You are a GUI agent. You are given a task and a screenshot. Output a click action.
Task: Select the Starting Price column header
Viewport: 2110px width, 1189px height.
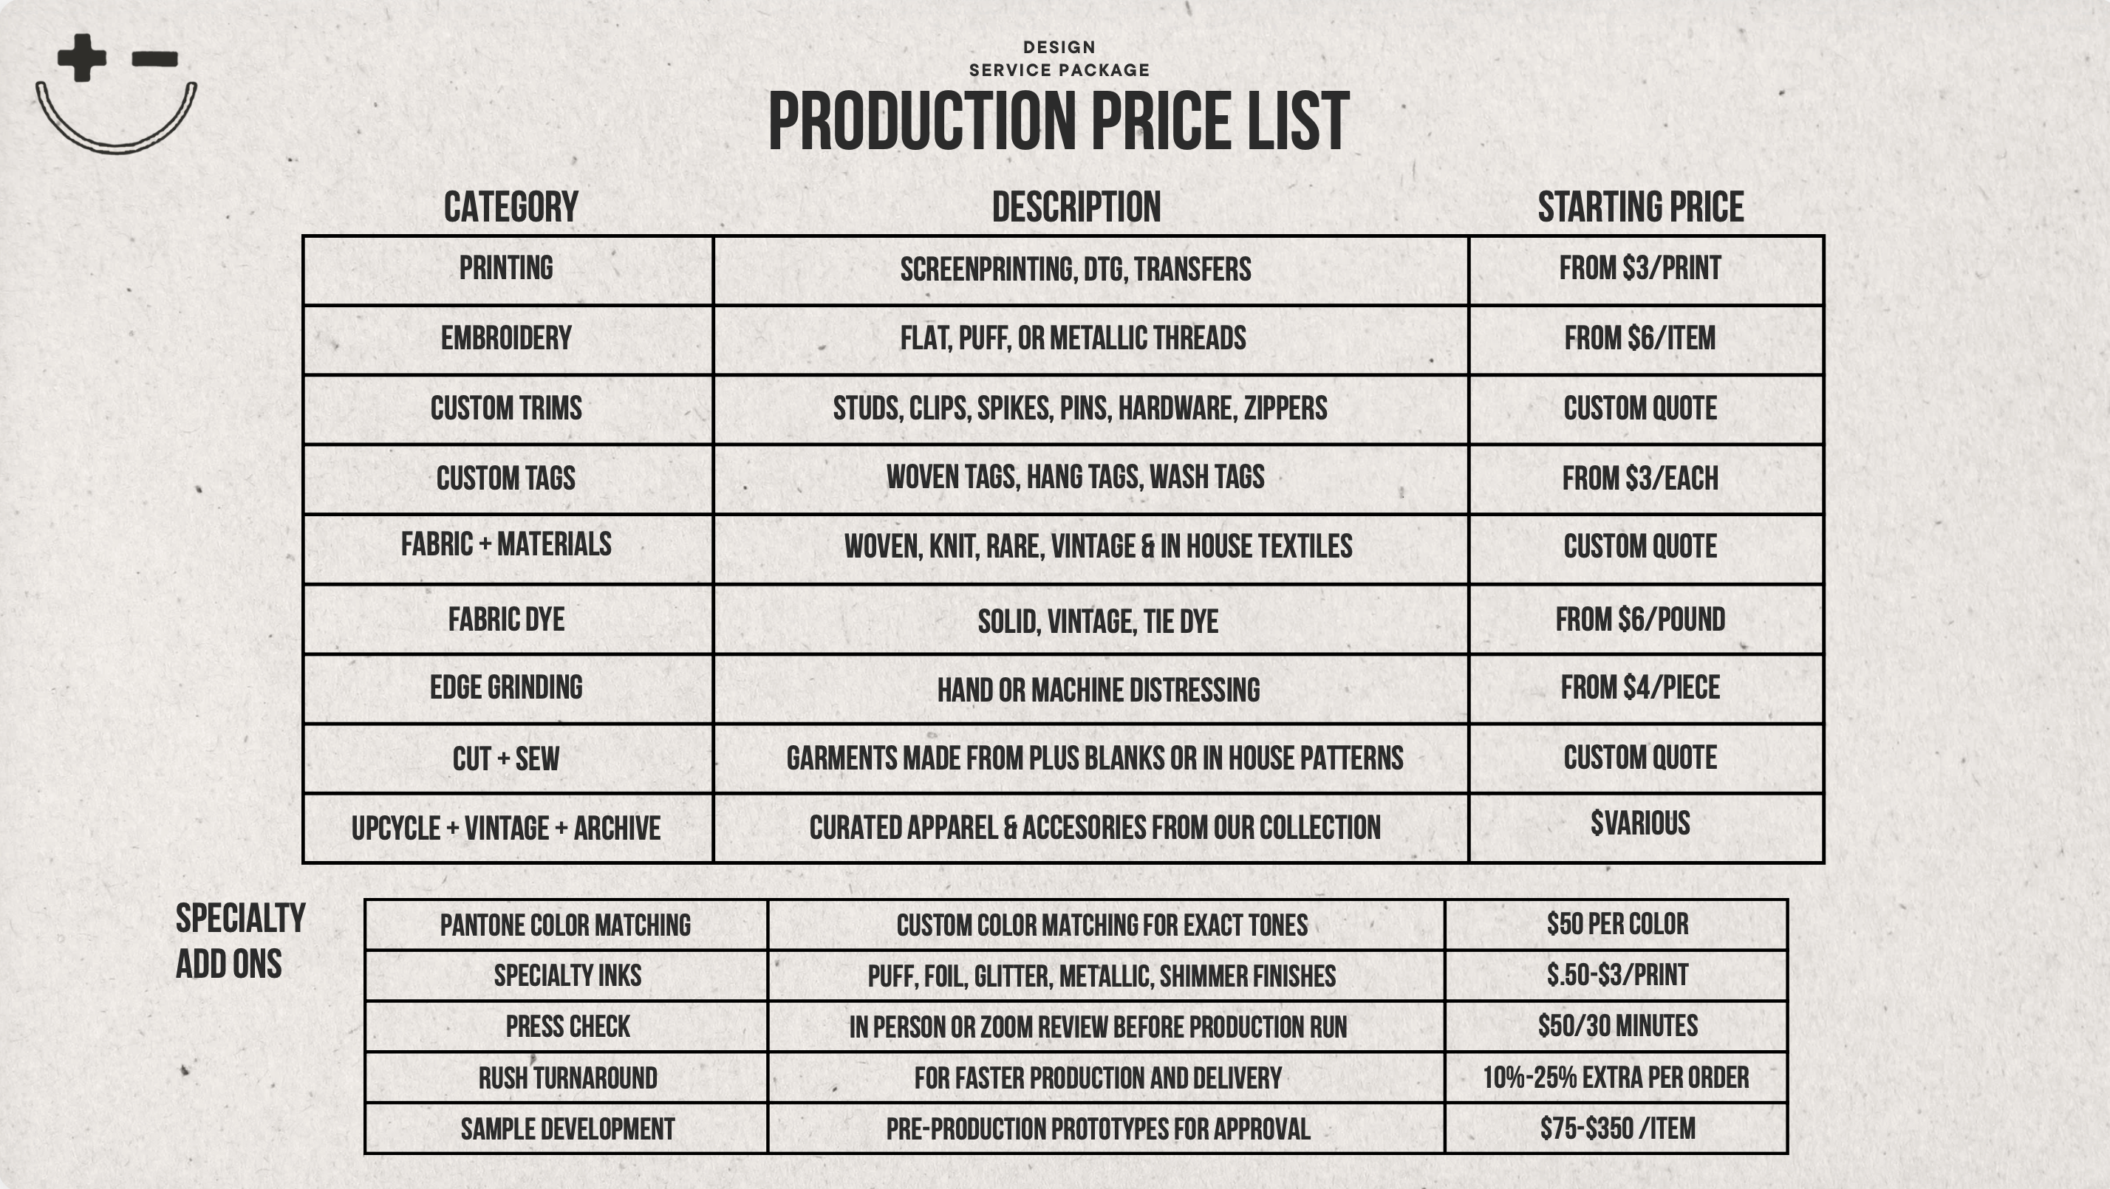pos(1641,208)
